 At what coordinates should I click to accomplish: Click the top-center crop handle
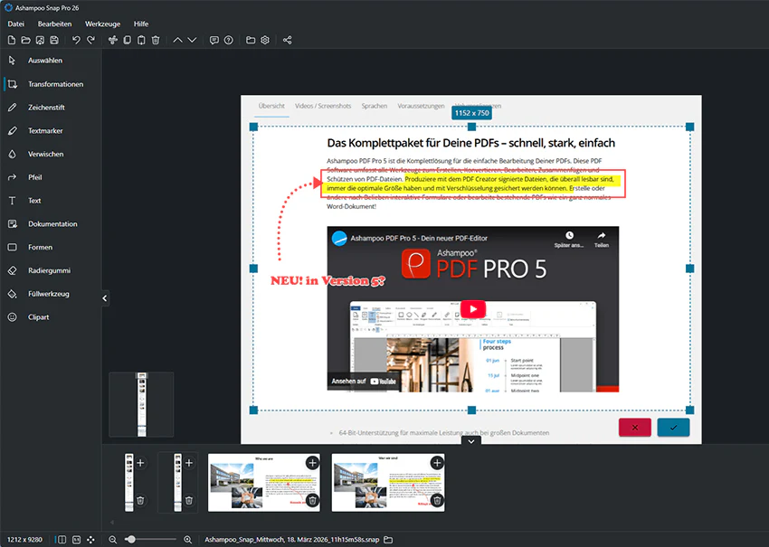tap(471, 127)
